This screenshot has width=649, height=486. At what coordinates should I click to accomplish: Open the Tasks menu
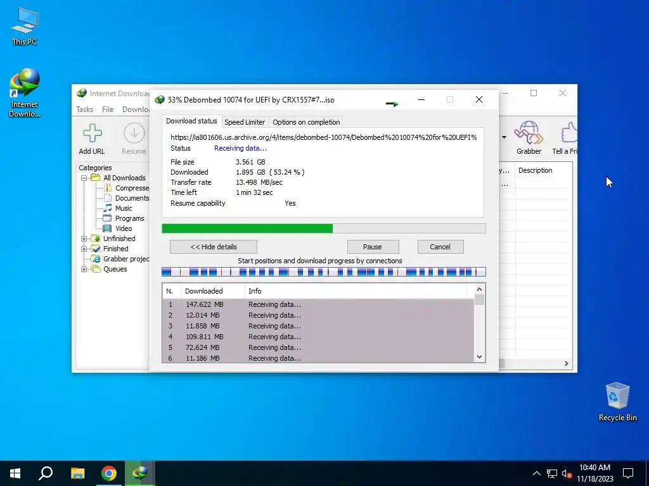pyautogui.click(x=84, y=109)
